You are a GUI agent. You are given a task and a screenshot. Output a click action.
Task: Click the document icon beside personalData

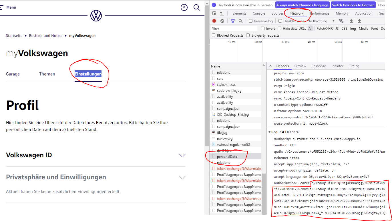click(x=214, y=156)
